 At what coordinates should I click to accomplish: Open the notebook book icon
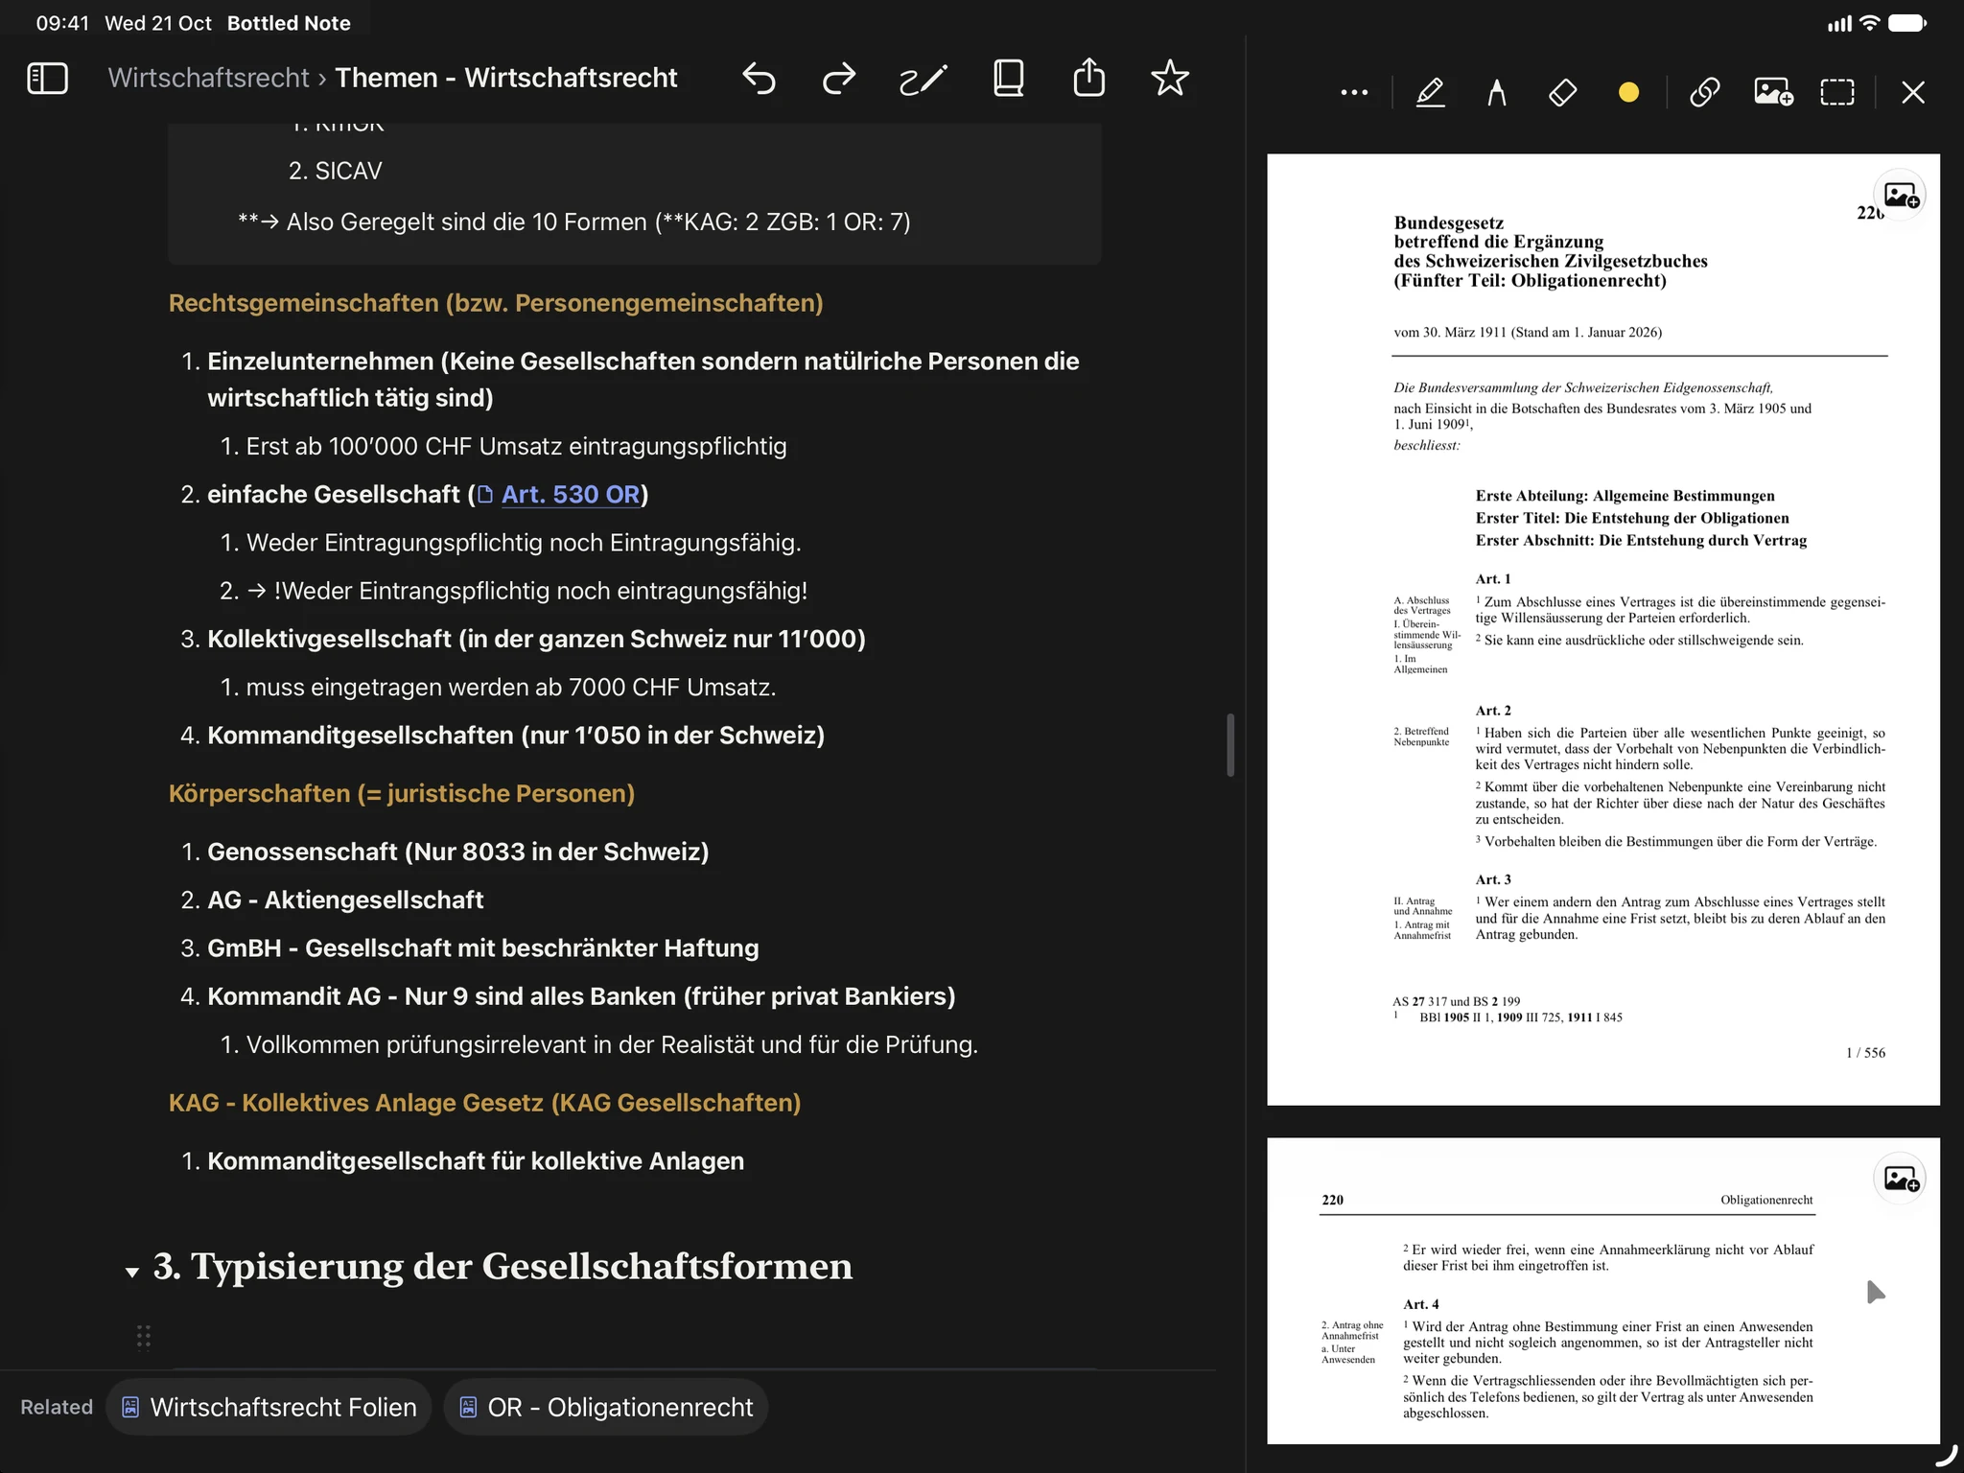pyautogui.click(x=1008, y=78)
